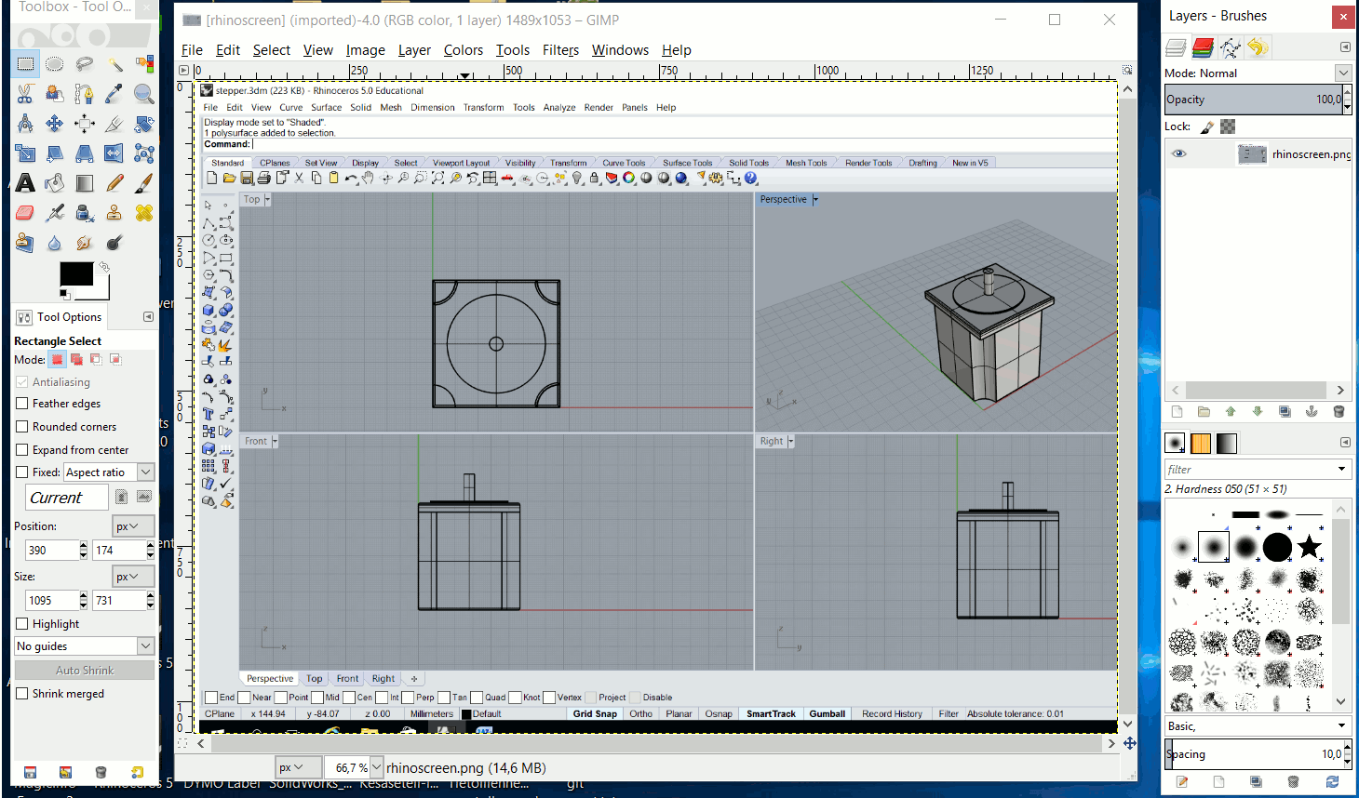Open the zoom percentage dropdown in the status bar
Image resolution: width=1359 pixels, height=798 pixels.
tap(376, 767)
